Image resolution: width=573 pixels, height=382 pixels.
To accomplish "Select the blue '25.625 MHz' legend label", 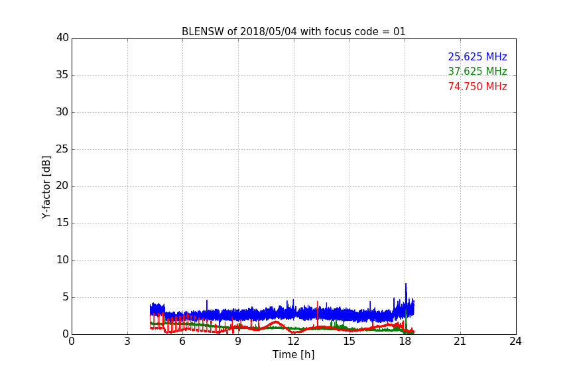I will pyautogui.click(x=477, y=56).
